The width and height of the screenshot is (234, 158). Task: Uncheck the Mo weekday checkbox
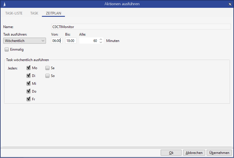pyautogui.click(x=29, y=68)
